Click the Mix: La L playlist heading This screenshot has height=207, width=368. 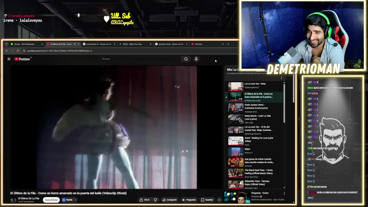233,70
